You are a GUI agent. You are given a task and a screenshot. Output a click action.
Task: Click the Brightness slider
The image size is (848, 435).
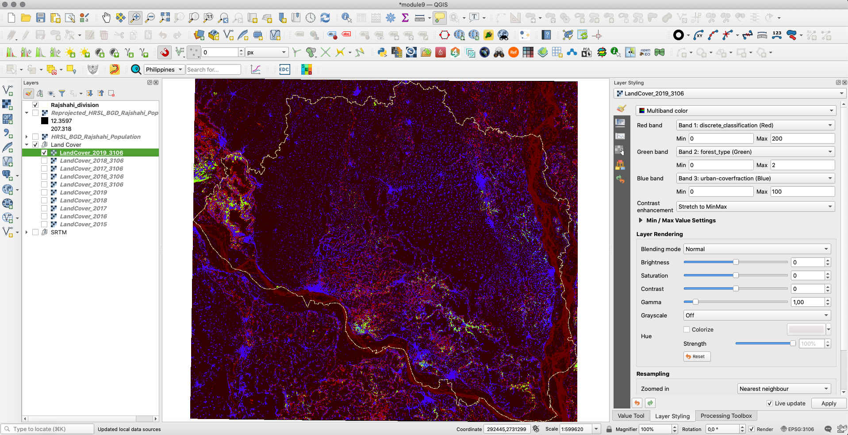[736, 262]
